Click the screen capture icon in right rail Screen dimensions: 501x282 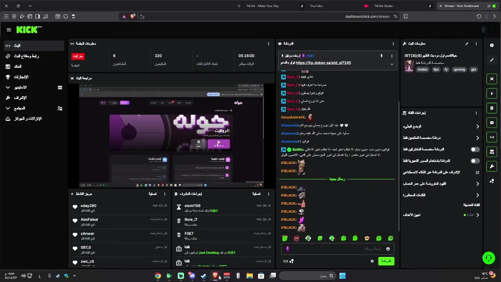tap(492, 79)
